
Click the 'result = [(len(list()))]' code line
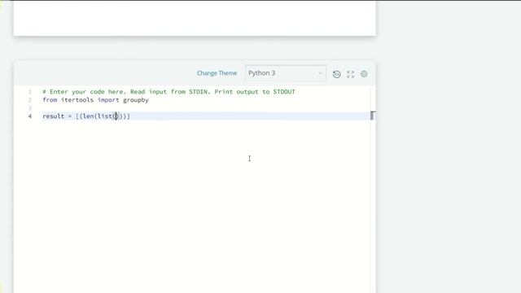pyautogui.click(x=86, y=116)
